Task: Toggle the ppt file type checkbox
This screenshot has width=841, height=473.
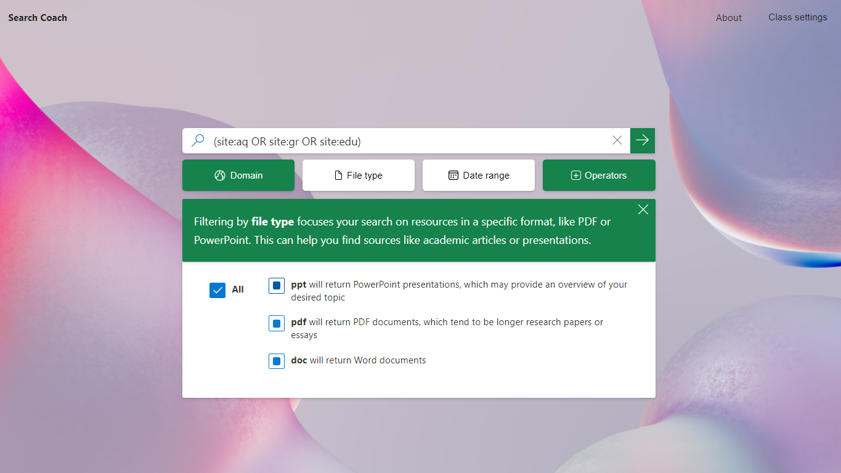Action: [x=277, y=286]
